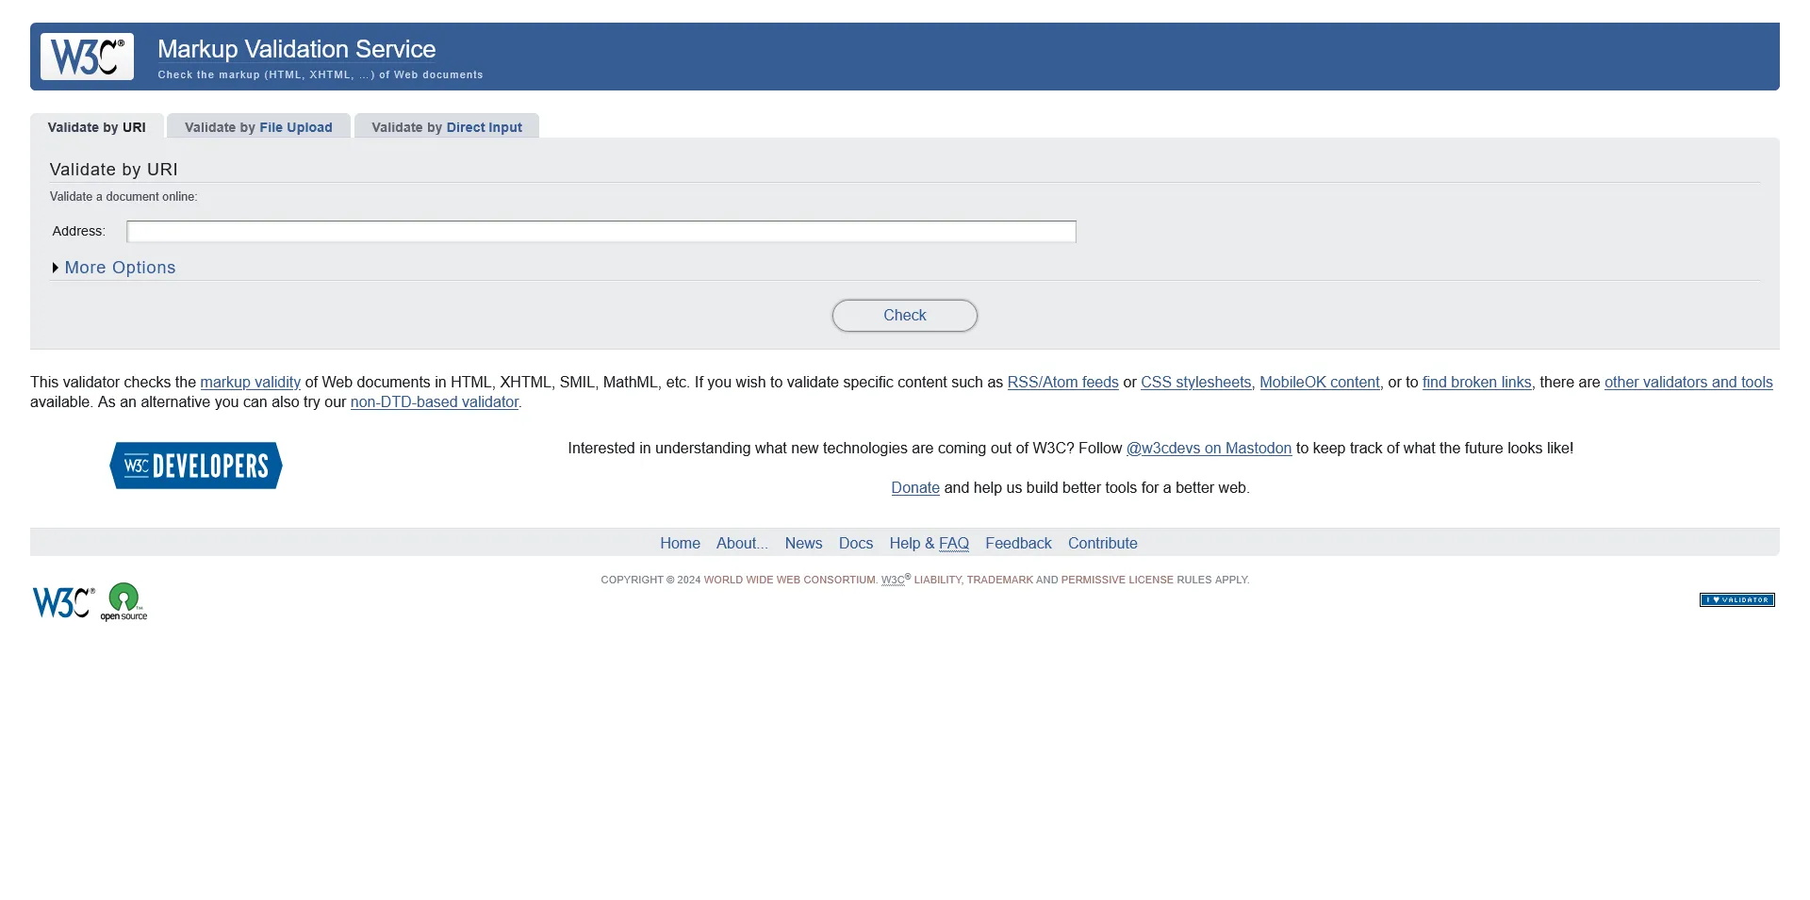Image resolution: width=1810 pixels, height=900 pixels.
Task: Click the W3C logo in the header
Action: (86, 57)
